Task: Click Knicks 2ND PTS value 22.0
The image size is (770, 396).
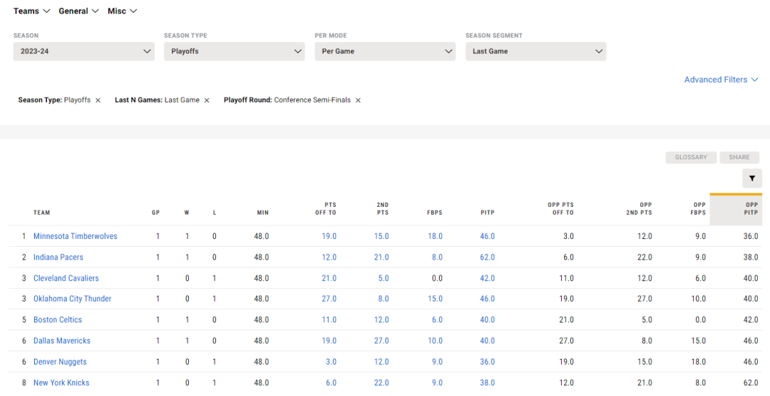Action: pos(381,382)
